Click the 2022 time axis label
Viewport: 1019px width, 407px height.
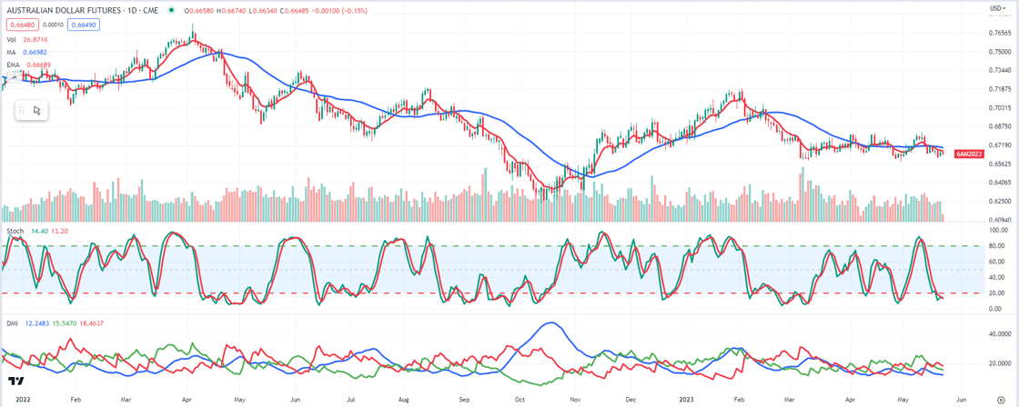pyautogui.click(x=22, y=399)
